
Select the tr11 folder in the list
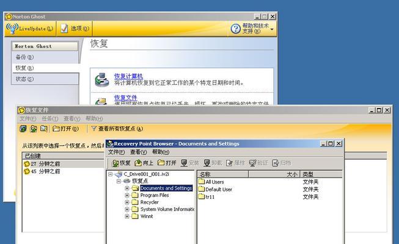207,196
